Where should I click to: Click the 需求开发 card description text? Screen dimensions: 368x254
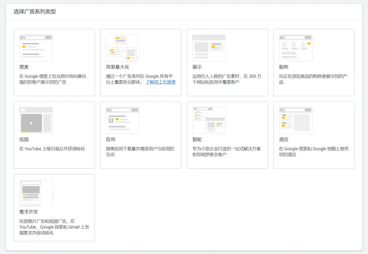click(x=54, y=227)
